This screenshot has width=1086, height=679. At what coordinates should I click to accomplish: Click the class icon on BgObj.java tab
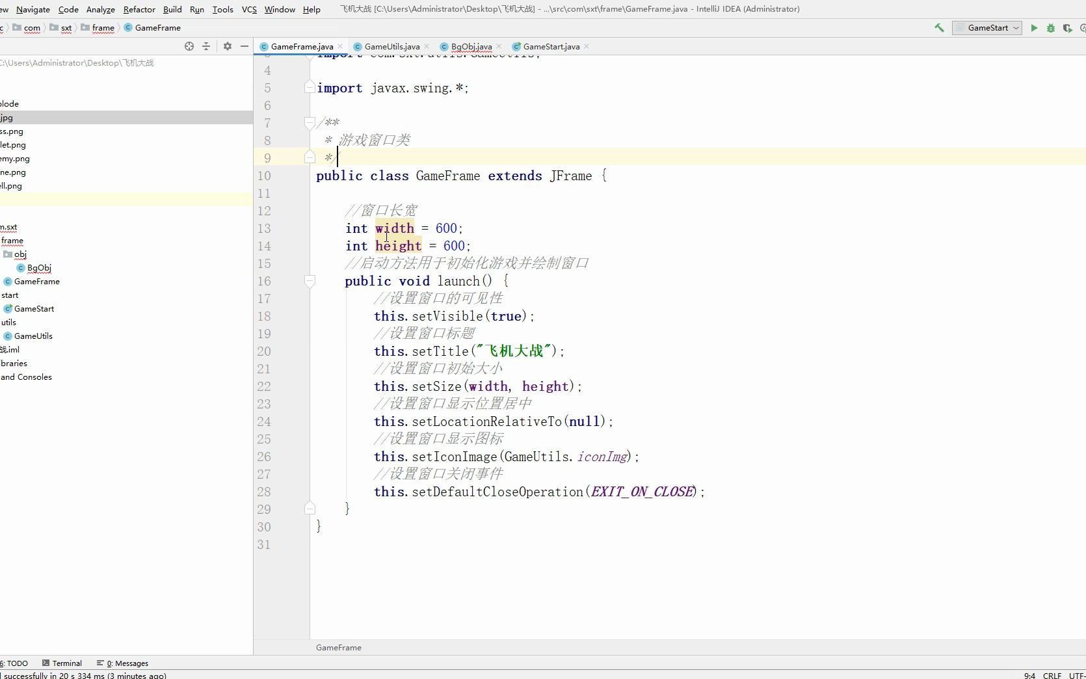[444, 47]
